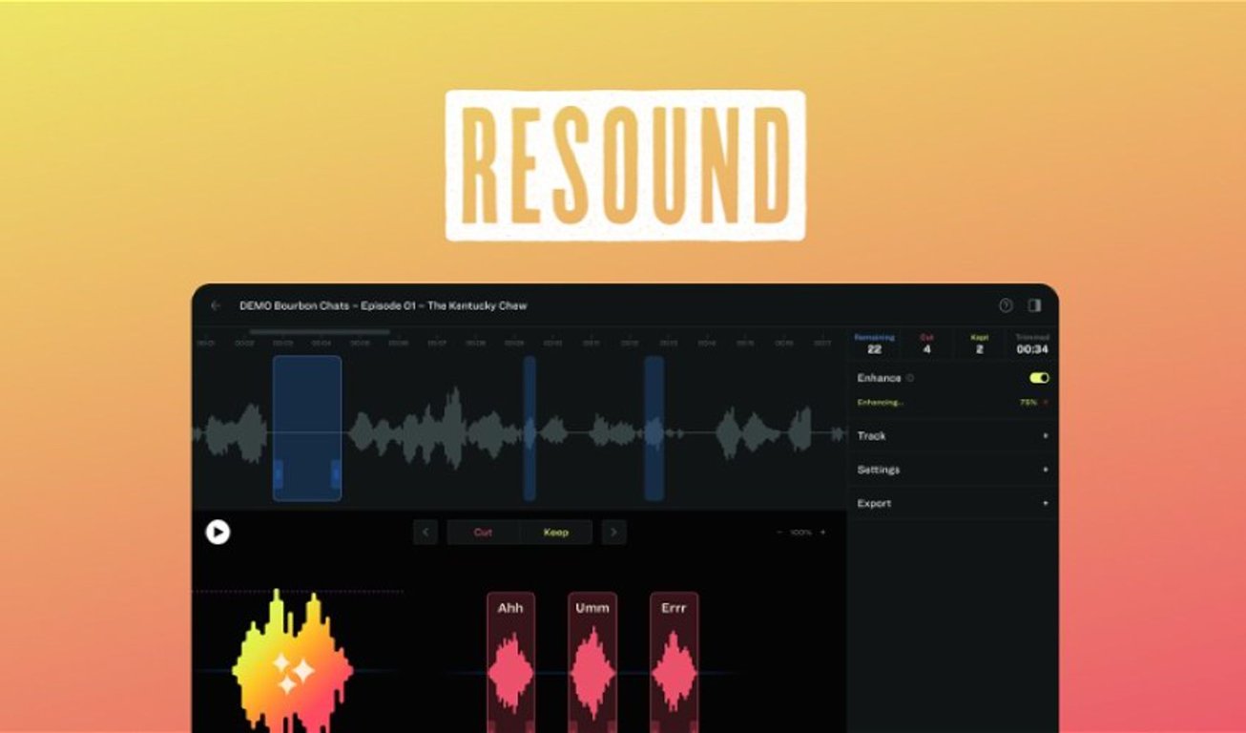Click the Cut button
The width and height of the screenshot is (1246, 733).
(484, 533)
